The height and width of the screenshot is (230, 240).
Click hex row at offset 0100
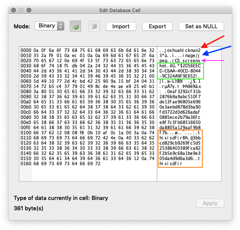(87, 133)
